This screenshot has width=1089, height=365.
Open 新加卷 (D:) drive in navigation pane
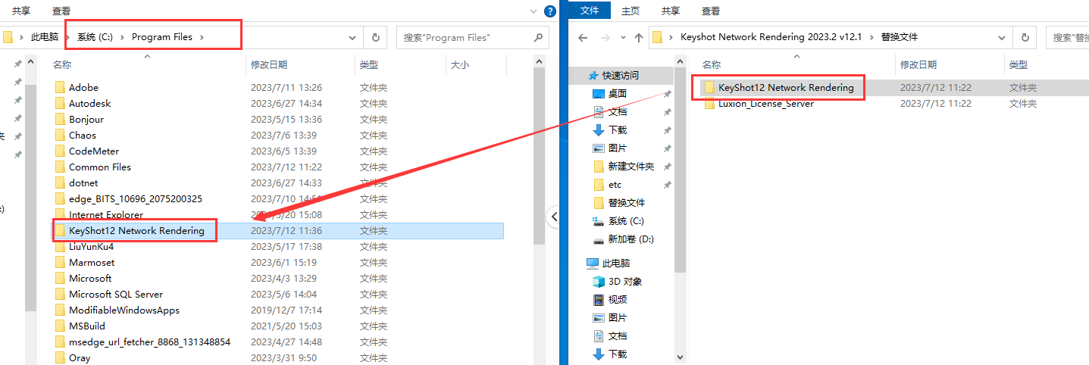tap(631, 239)
